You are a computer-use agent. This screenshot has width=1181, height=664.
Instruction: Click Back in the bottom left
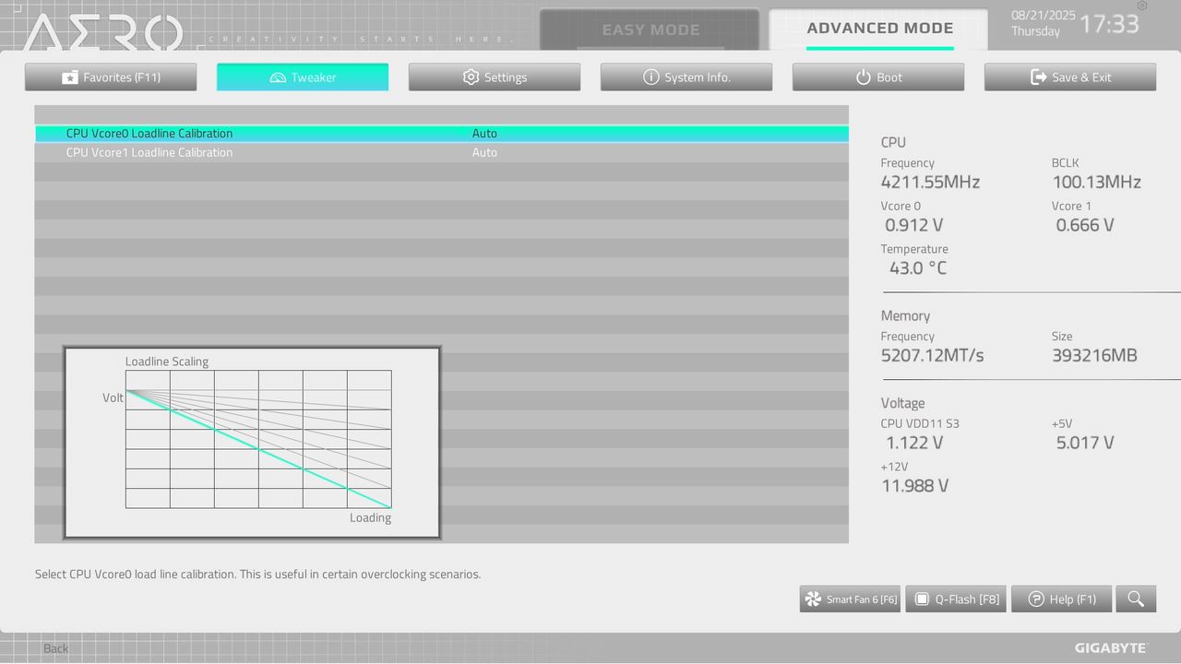[x=55, y=648]
